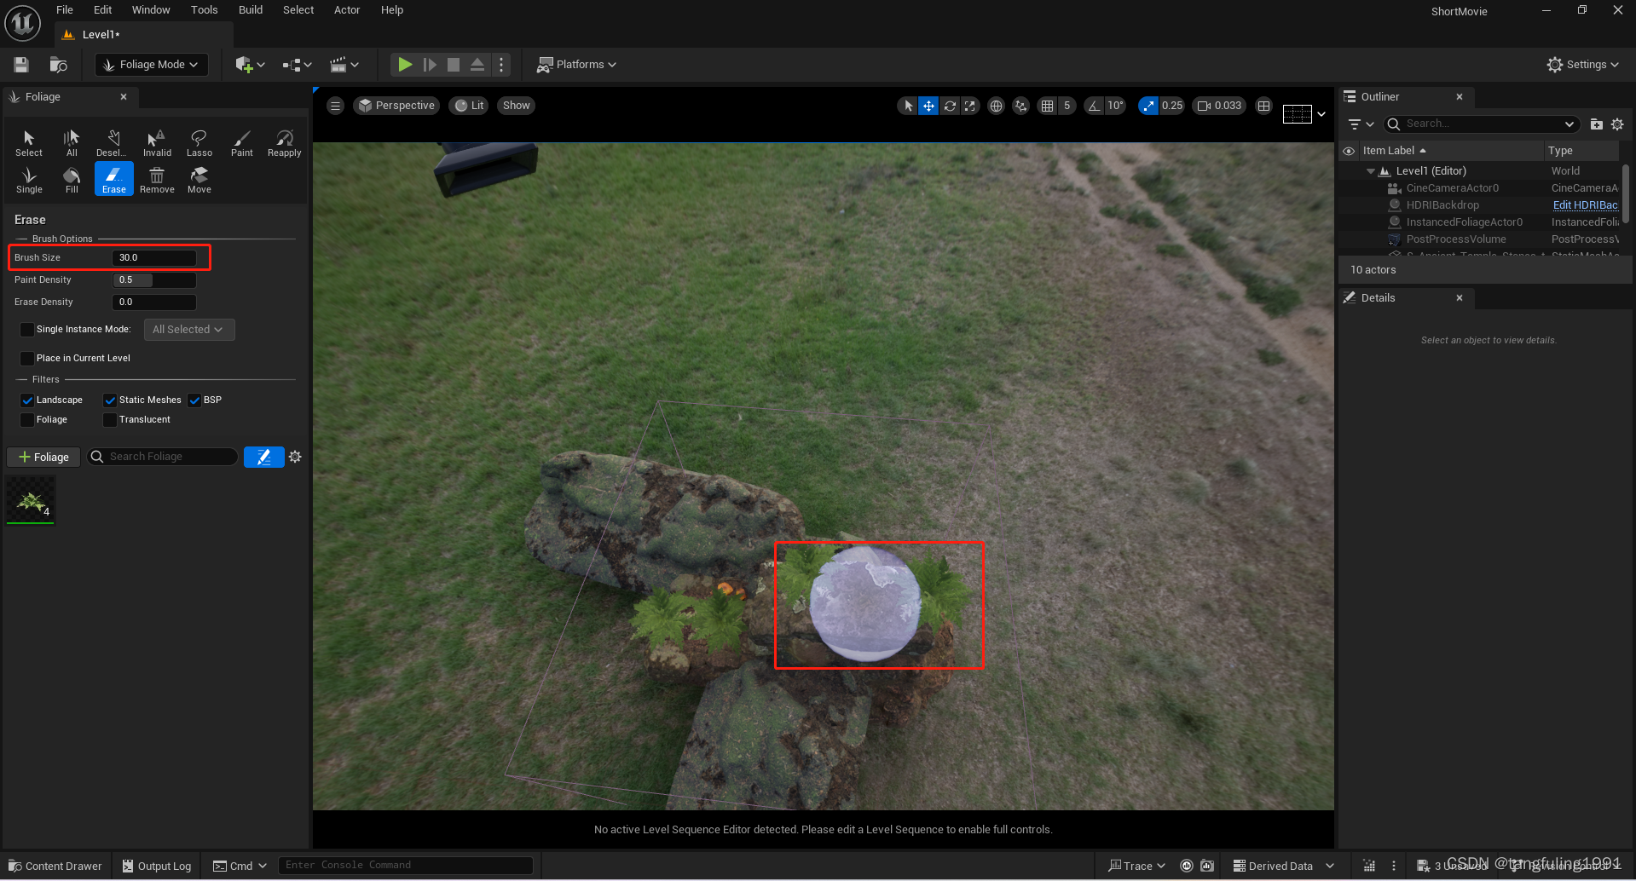Image resolution: width=1636 pixels, height=881 pixels.
Task: Open the Trace dropdown in status bar
Action: click(1136, 866)
